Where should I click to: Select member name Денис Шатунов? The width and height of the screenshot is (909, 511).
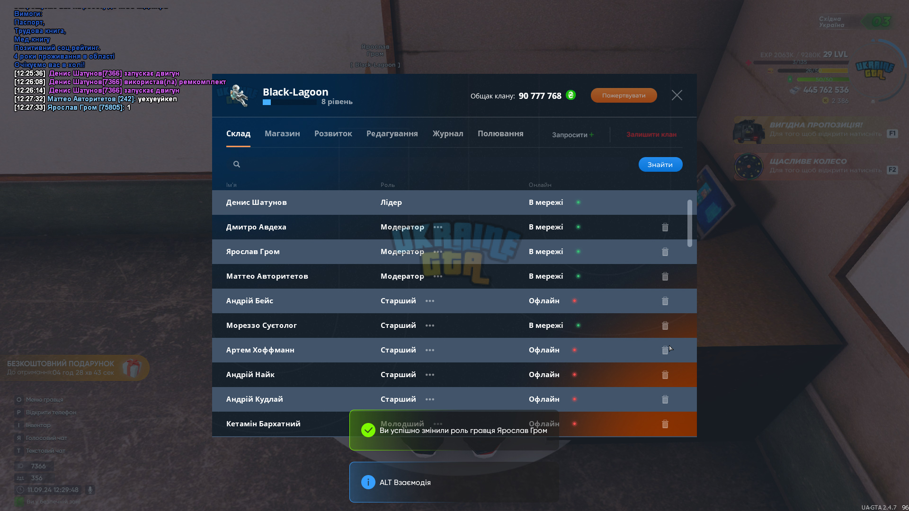(x=256, y=203)
